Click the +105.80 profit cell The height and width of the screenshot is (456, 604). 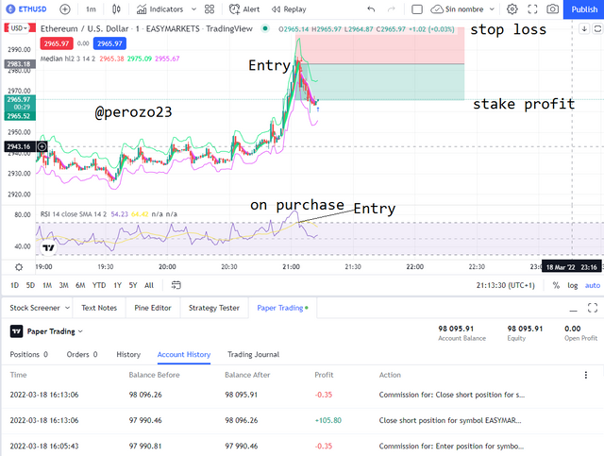328,420
